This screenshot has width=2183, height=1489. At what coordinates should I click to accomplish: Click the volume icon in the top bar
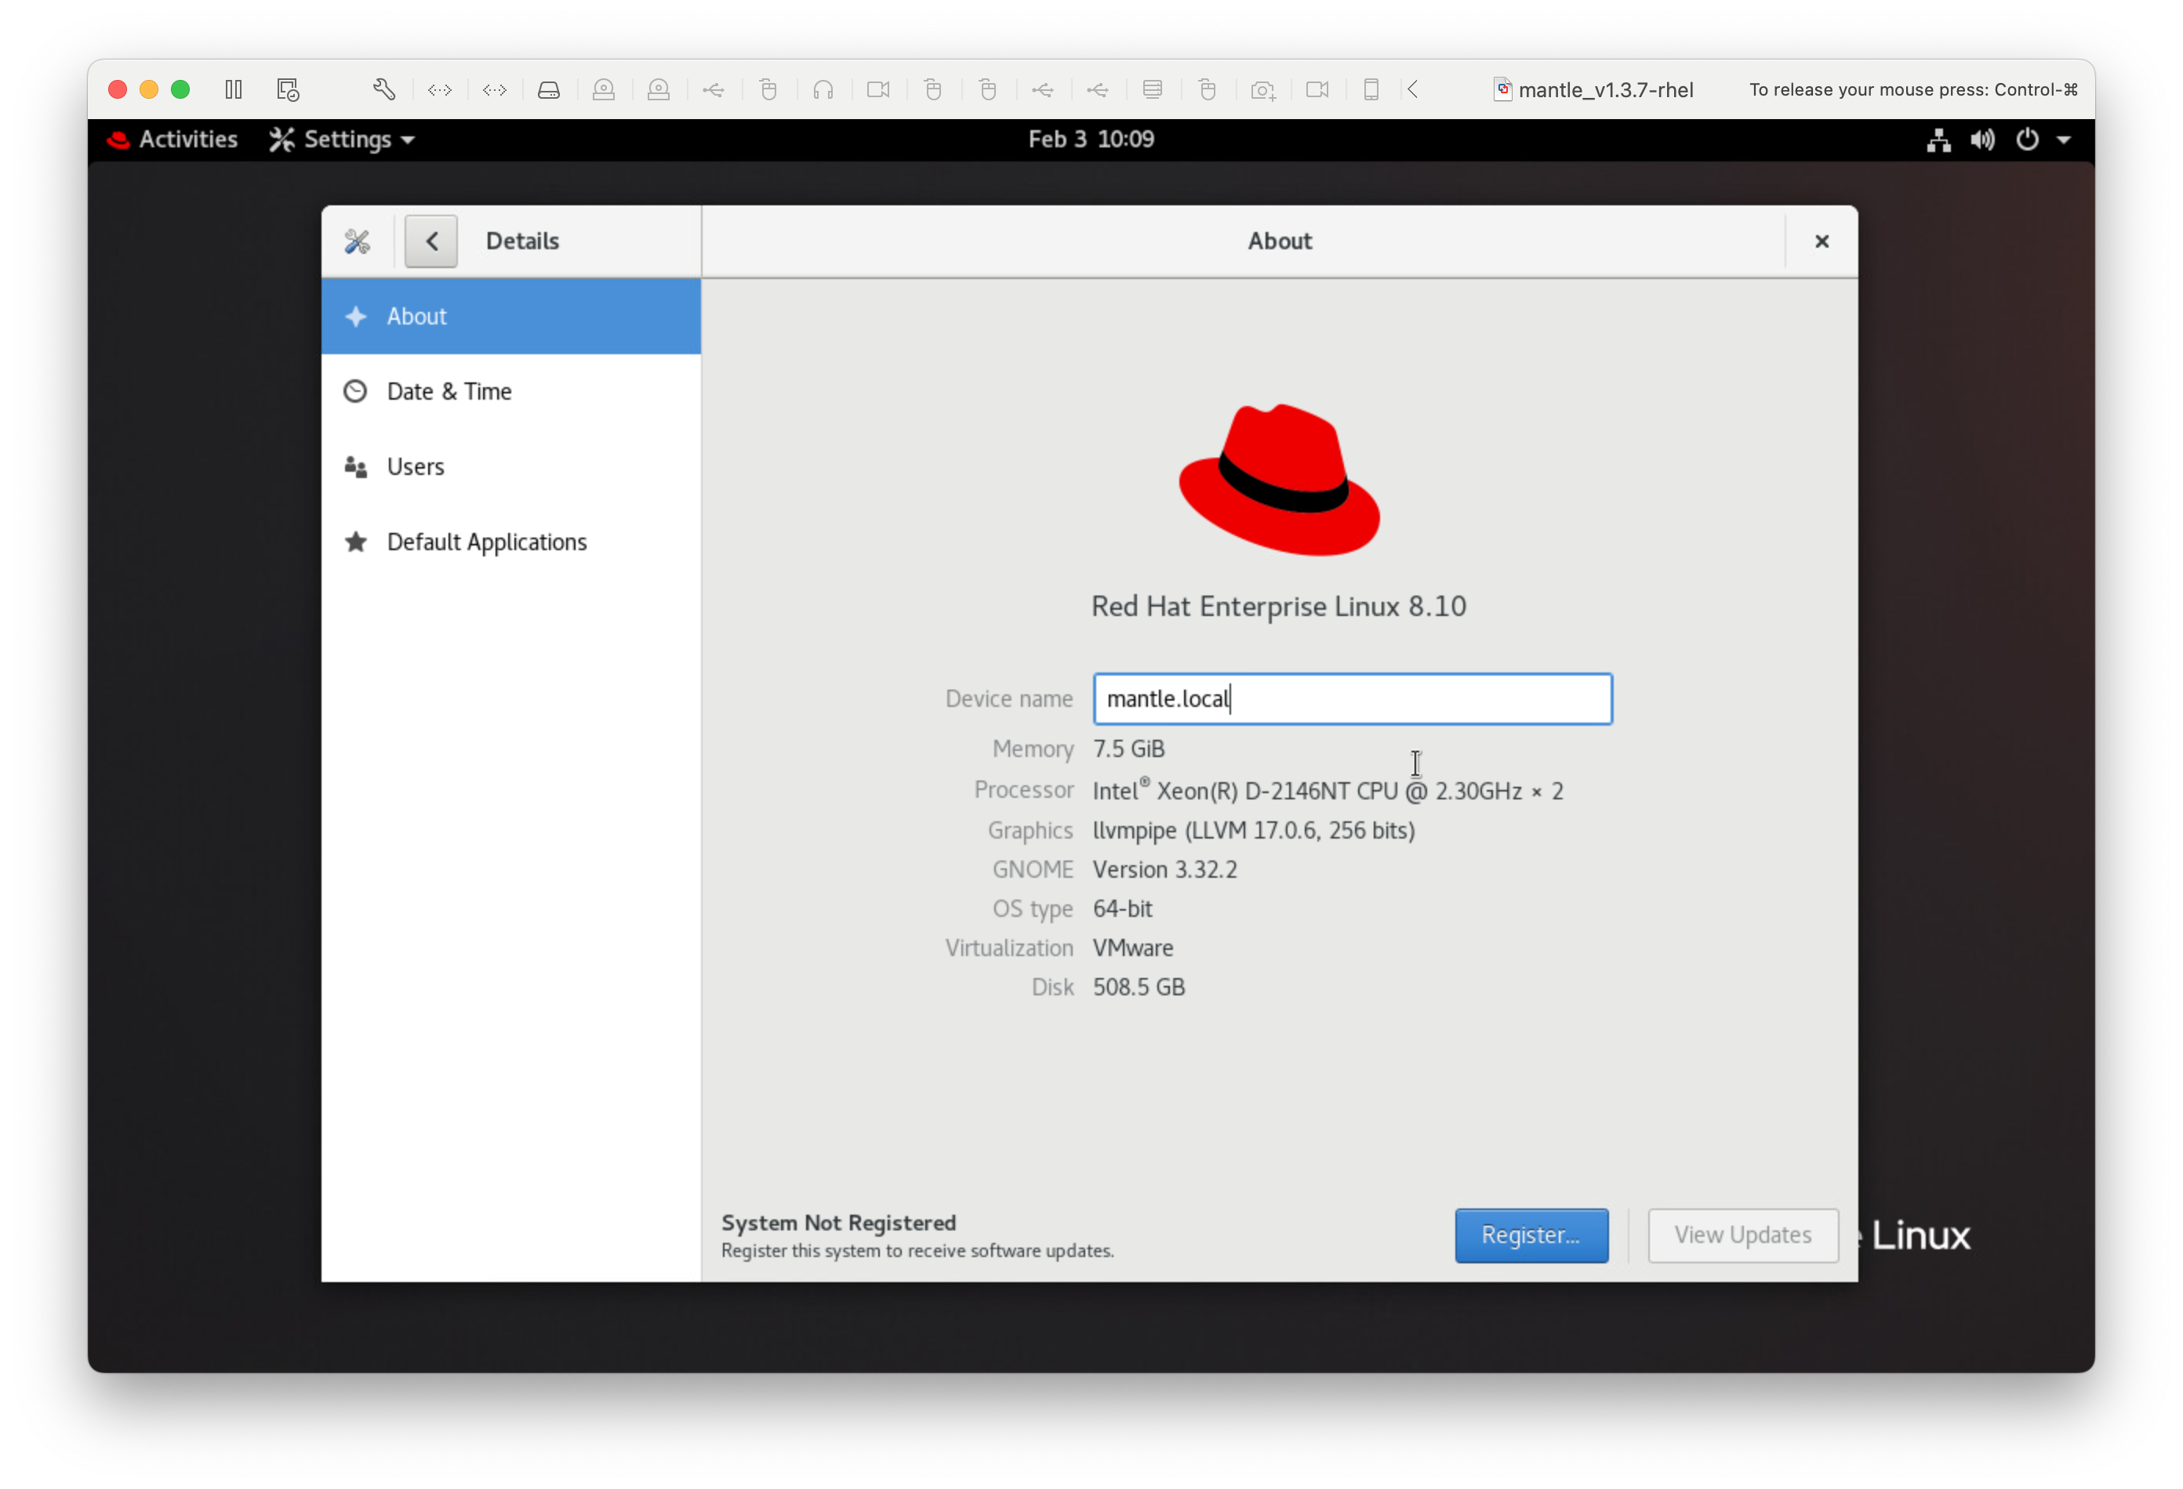coord(1982,139)
